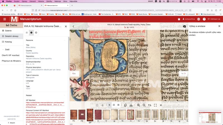
Task: Select Čtečka reader section
Action: [11, 25]
